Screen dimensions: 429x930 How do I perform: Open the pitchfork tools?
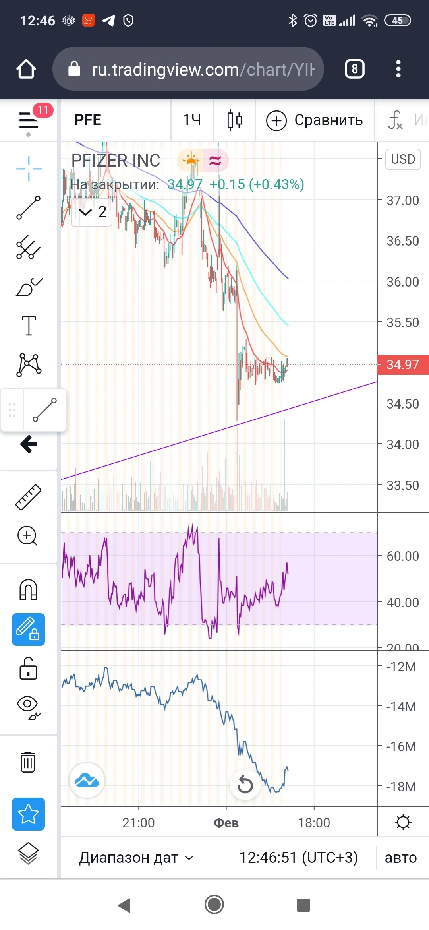[x=29, y=247]
